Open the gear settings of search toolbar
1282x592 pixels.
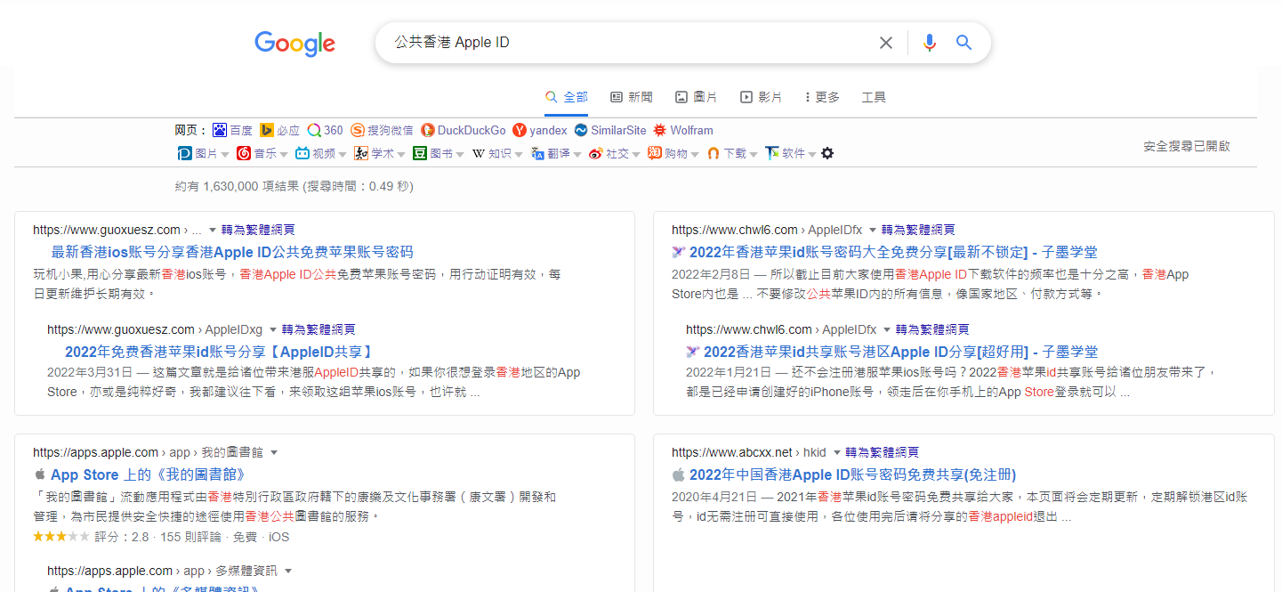[827, 153]
